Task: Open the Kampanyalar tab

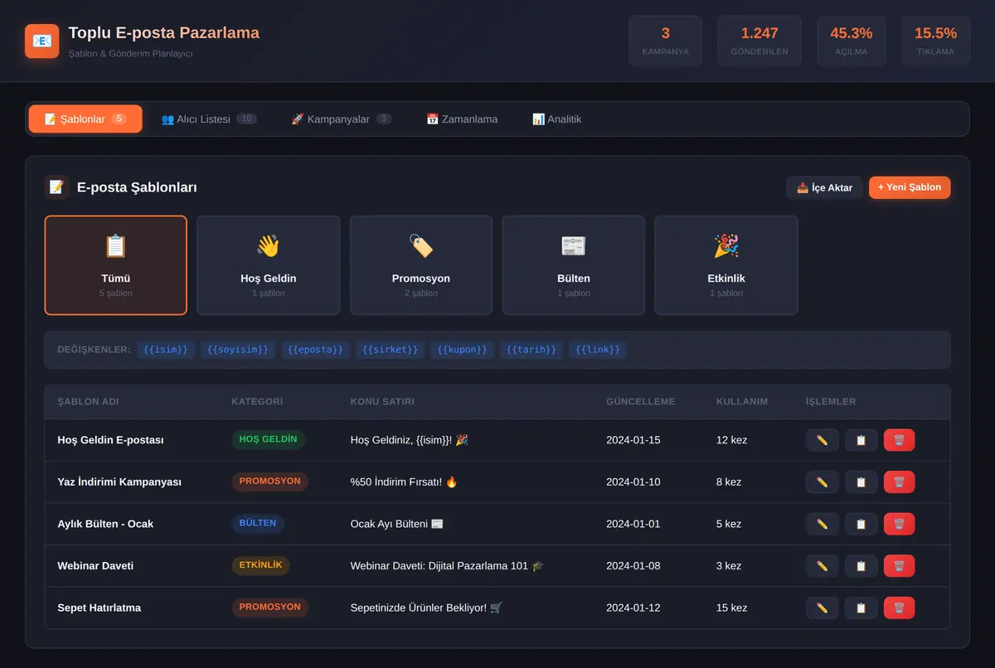Action: [x=342, y=119]
